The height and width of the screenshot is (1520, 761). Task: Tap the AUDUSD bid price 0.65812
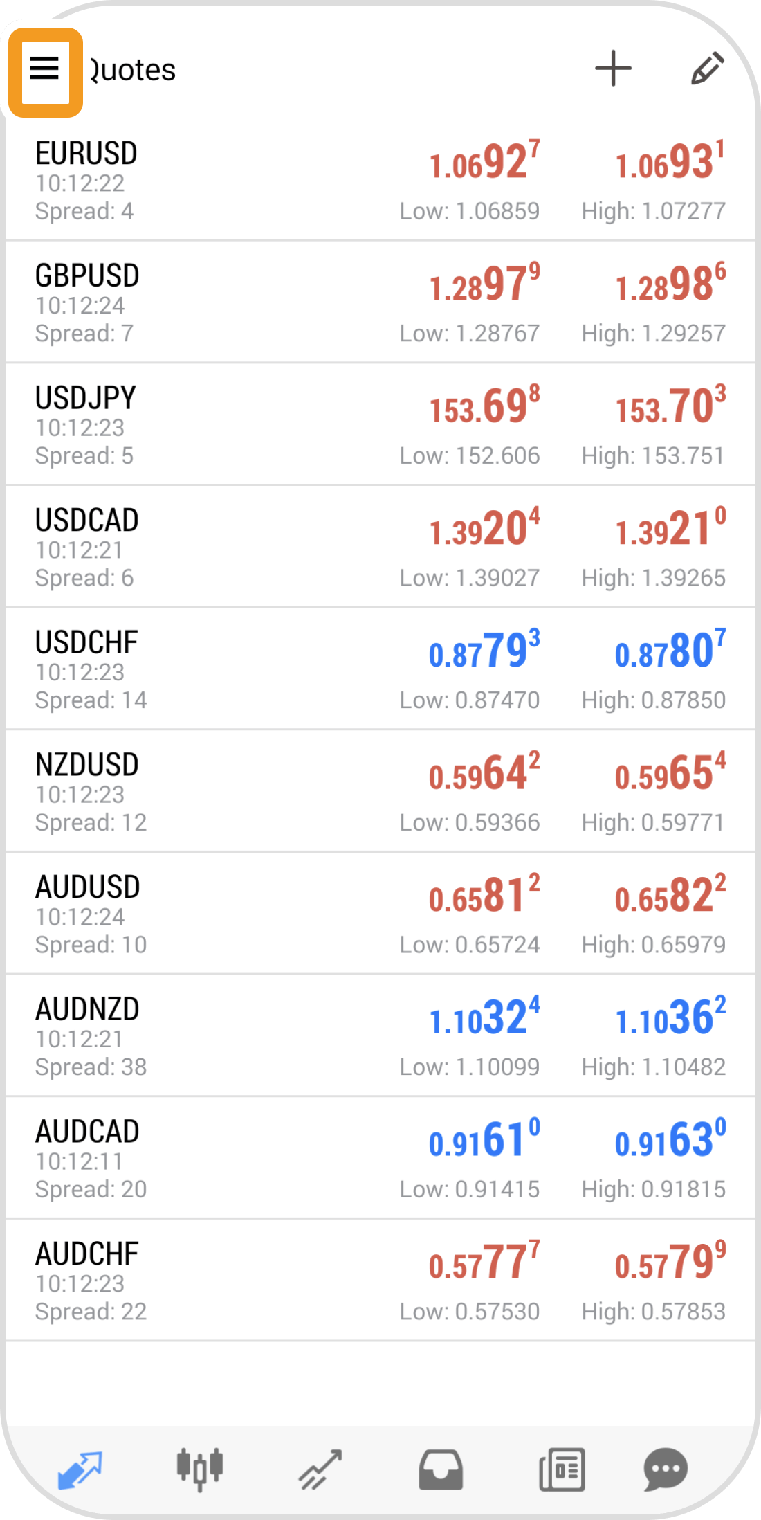[x=484, y=896]
